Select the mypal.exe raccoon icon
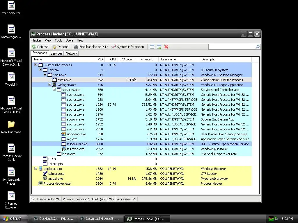The width and height of the screenshot is (298, 223). [45, 178]
